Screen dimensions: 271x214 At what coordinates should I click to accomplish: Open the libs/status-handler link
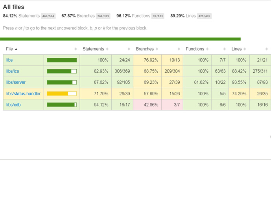coord(23,94)
